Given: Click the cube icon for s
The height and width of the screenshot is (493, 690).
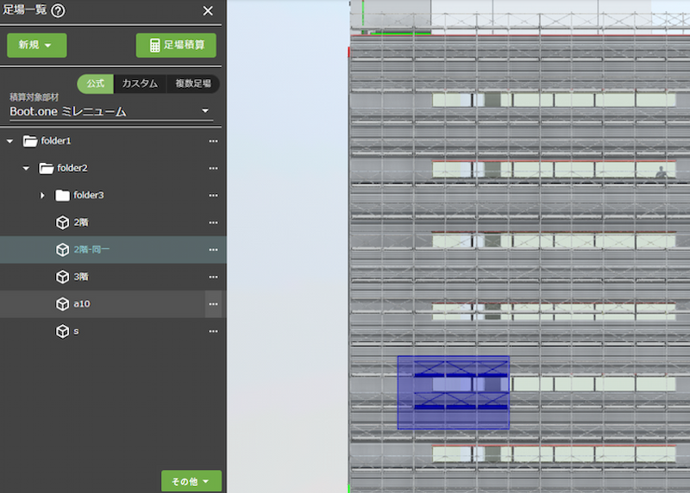Looking at the screenshot, I should pos(62,331).
